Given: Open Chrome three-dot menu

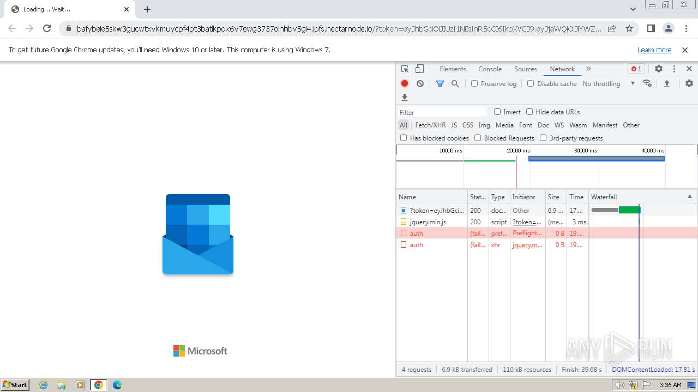Looking at the screenshot, I should pyautogui.click(x=686, y=28).
